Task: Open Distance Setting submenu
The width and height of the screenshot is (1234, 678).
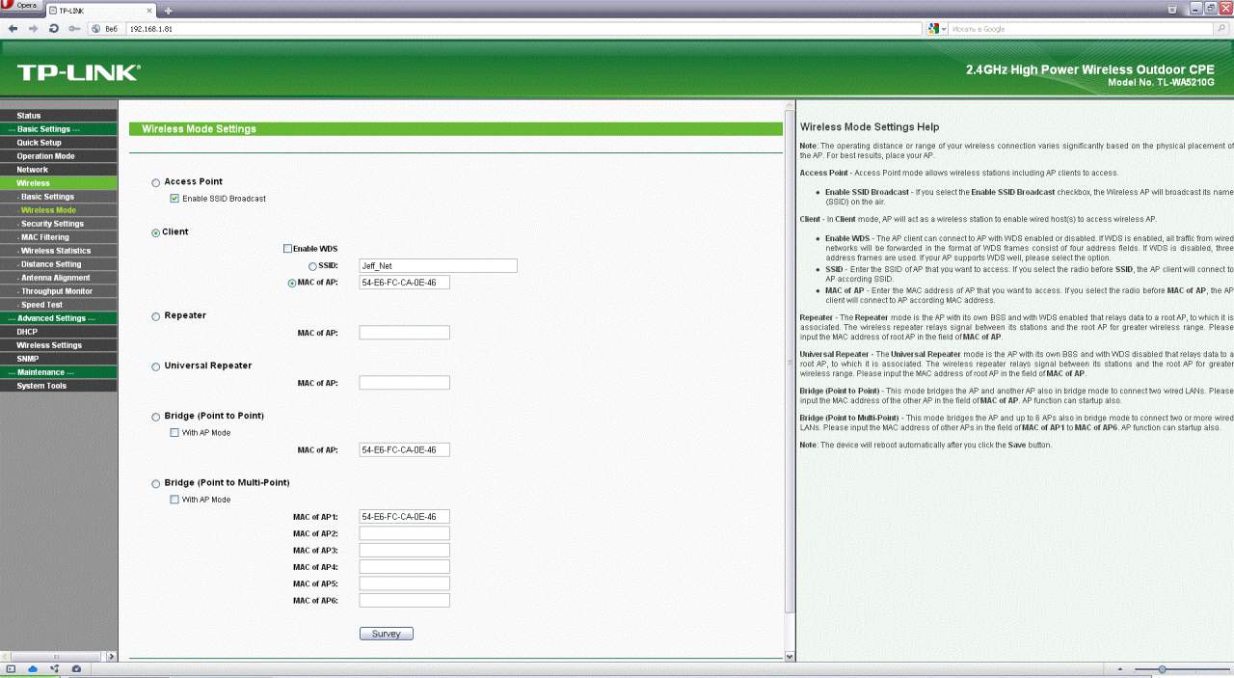Action: pos(59,264)
